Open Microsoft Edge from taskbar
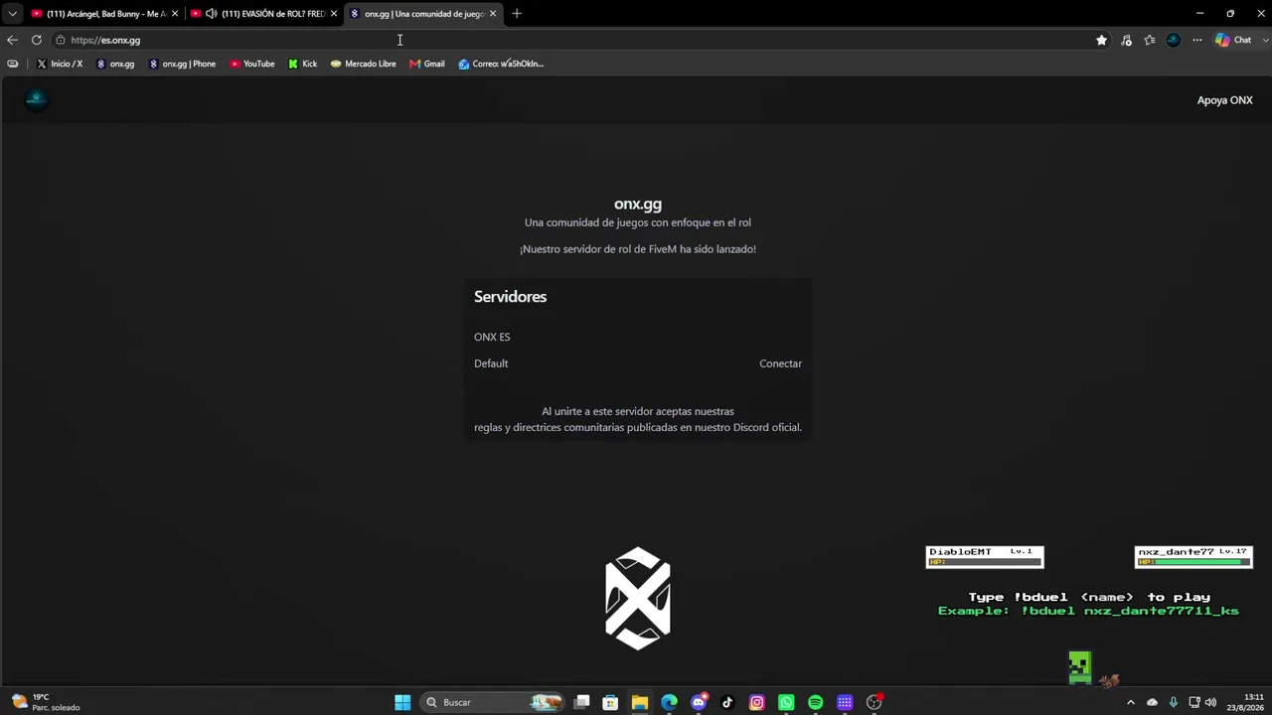1272x715 pixels. point(669,702)
